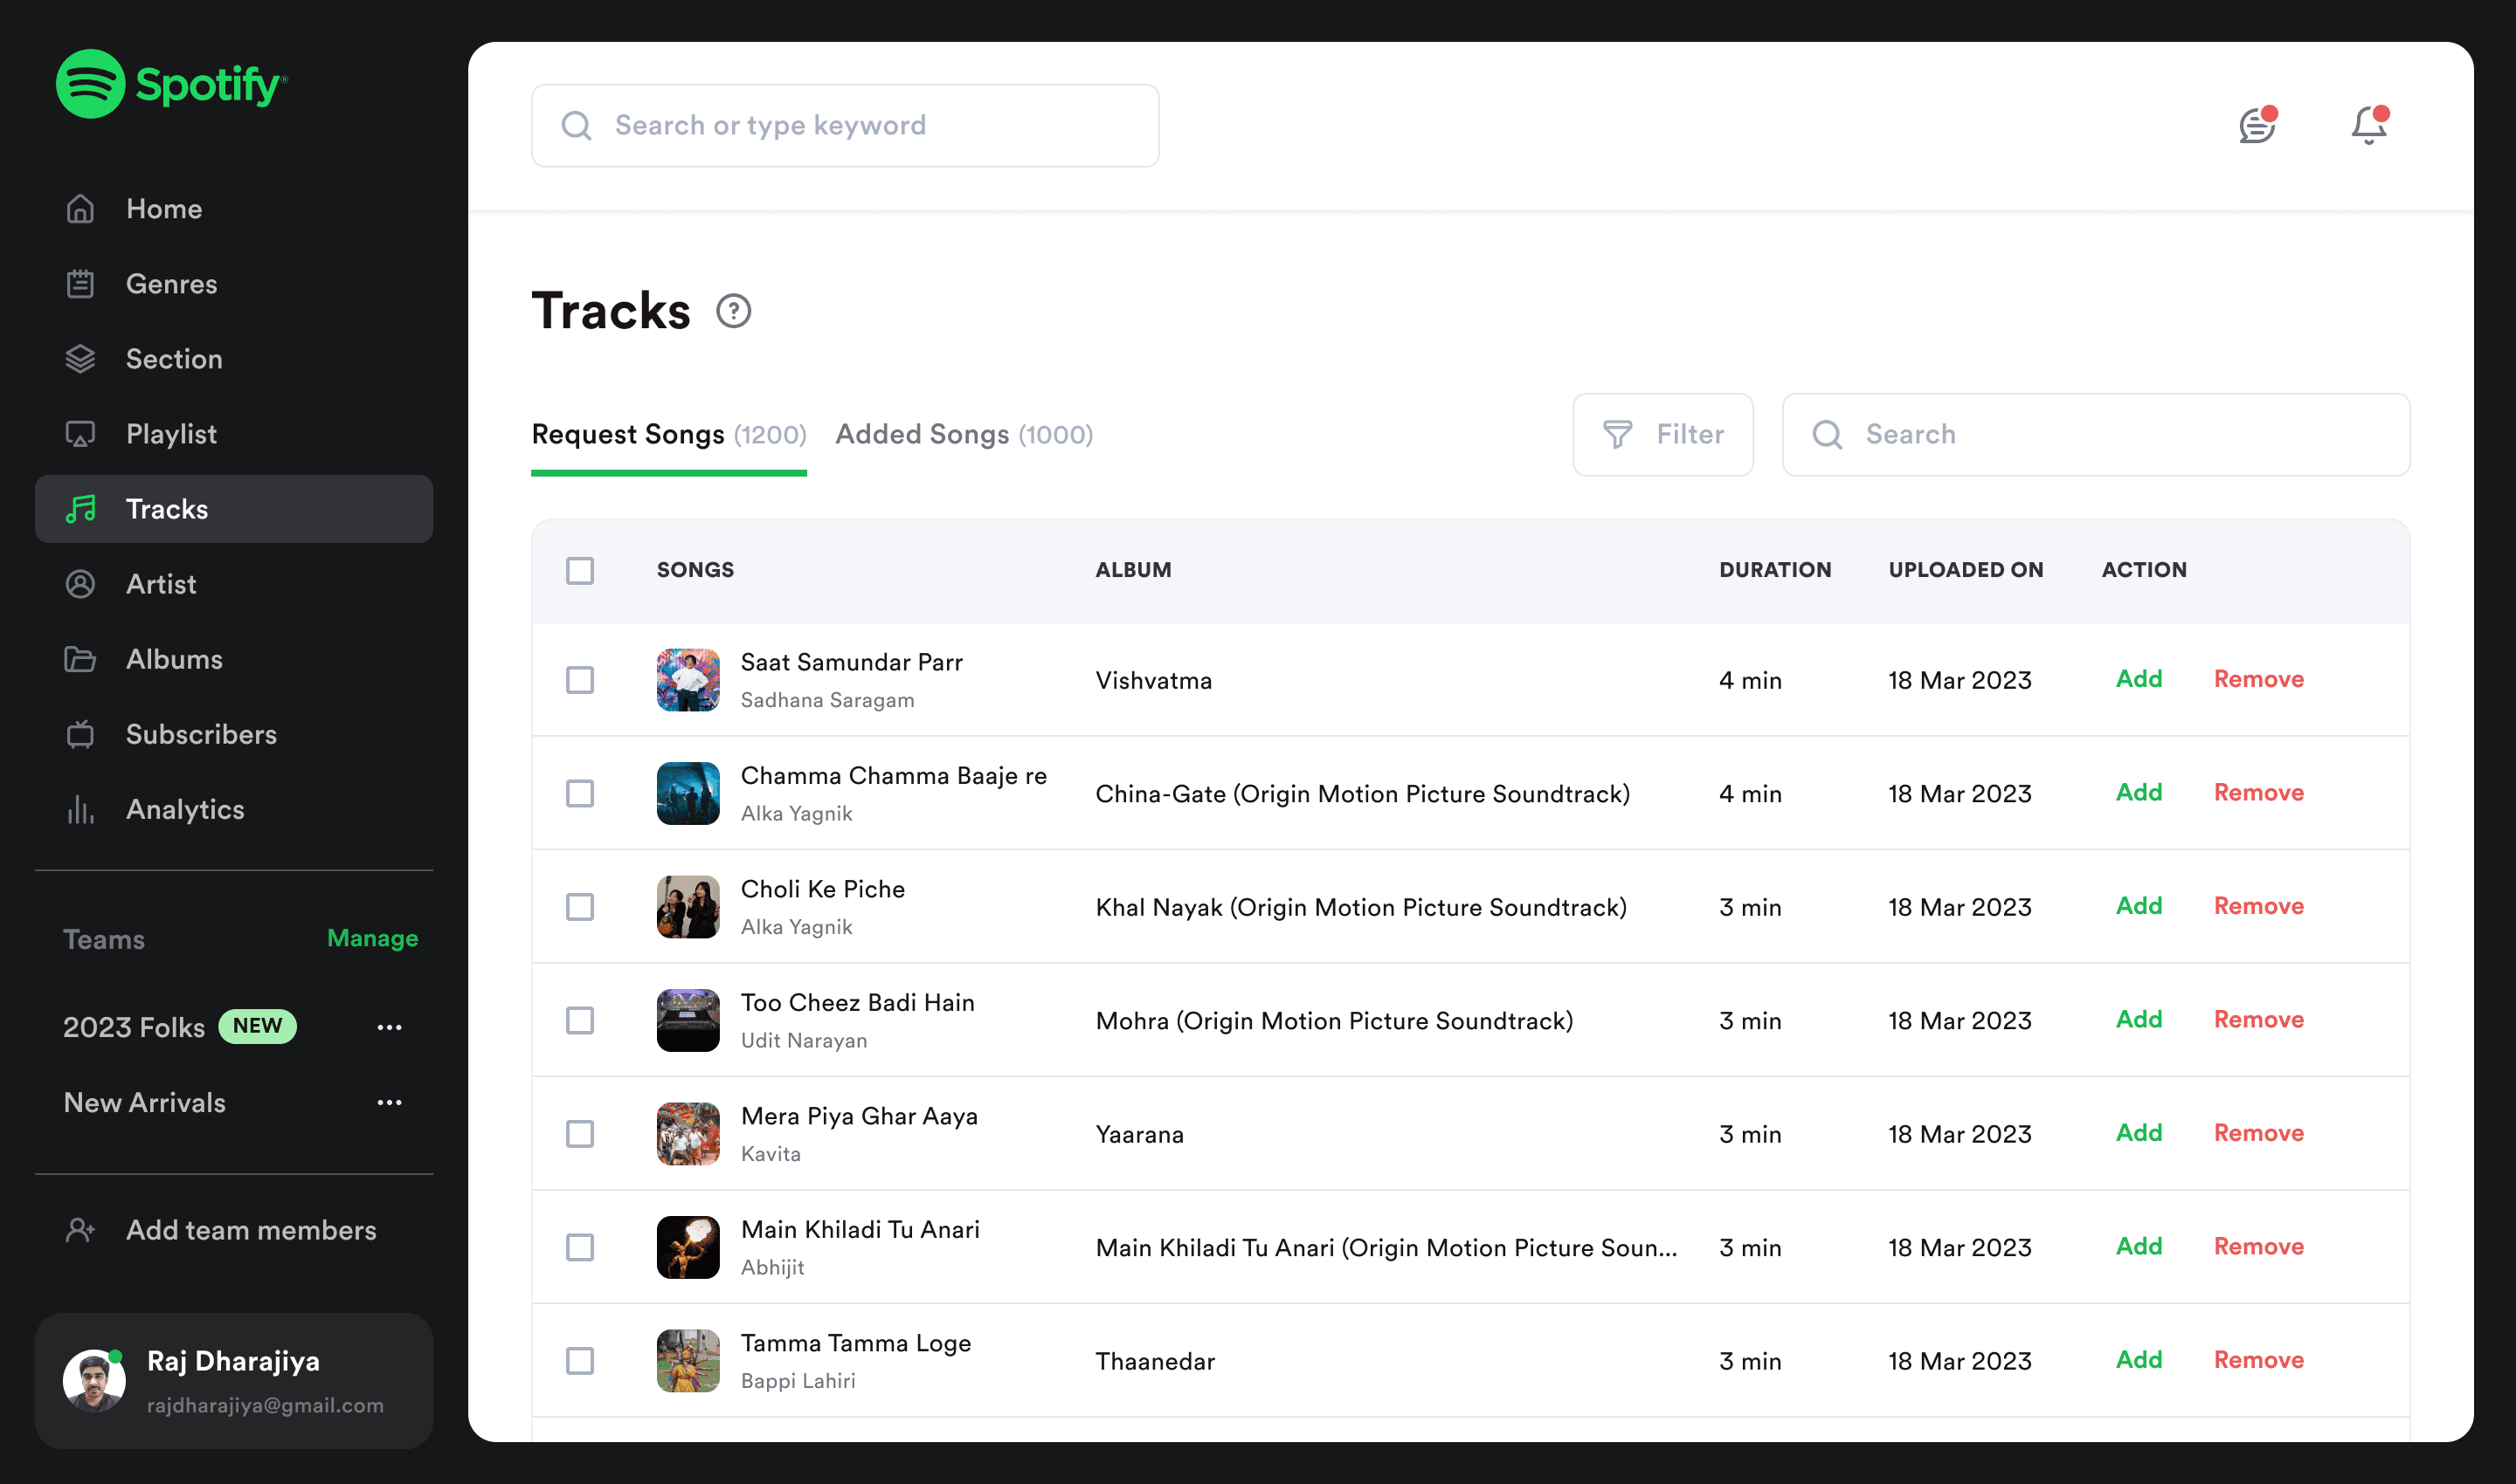Remove the Chamma Chamma Baaje re song
This screenshot has height=1484, width=2516.
(2259, 793)
